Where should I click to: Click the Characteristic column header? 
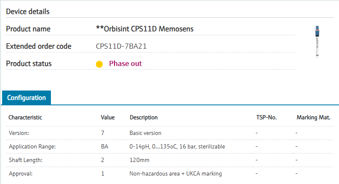(x=25, y=118)
